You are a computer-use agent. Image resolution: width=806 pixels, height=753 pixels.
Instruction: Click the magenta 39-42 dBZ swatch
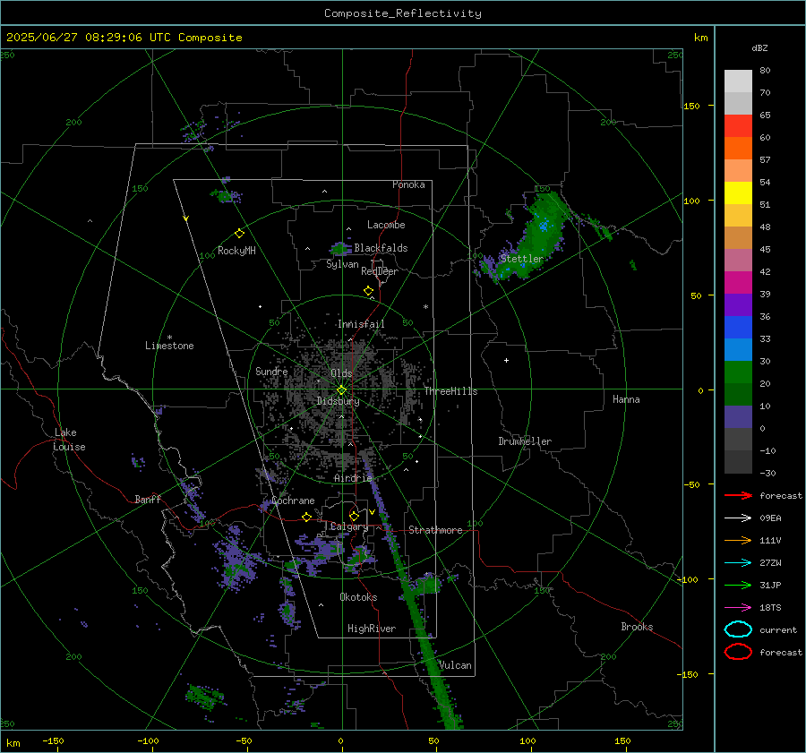click(738, 282)
